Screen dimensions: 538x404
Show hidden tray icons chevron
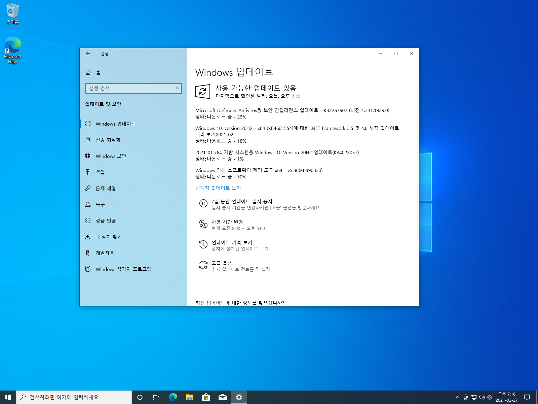tap(458, 397)
